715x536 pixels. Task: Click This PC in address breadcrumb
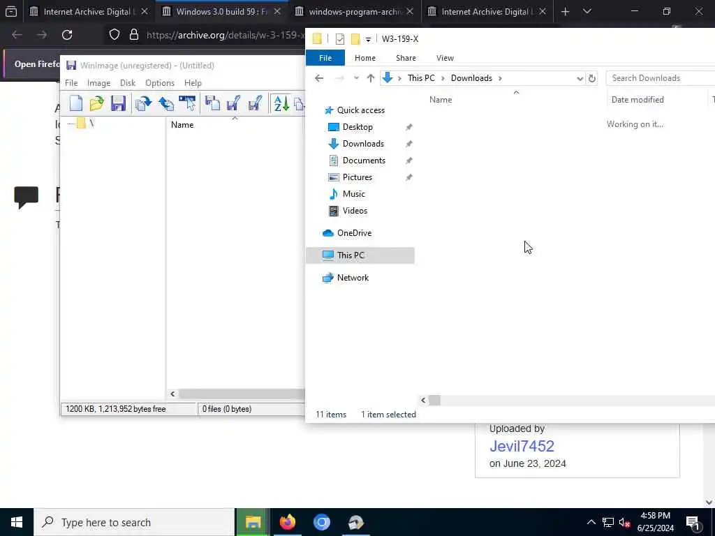click(x=421, y=78)
